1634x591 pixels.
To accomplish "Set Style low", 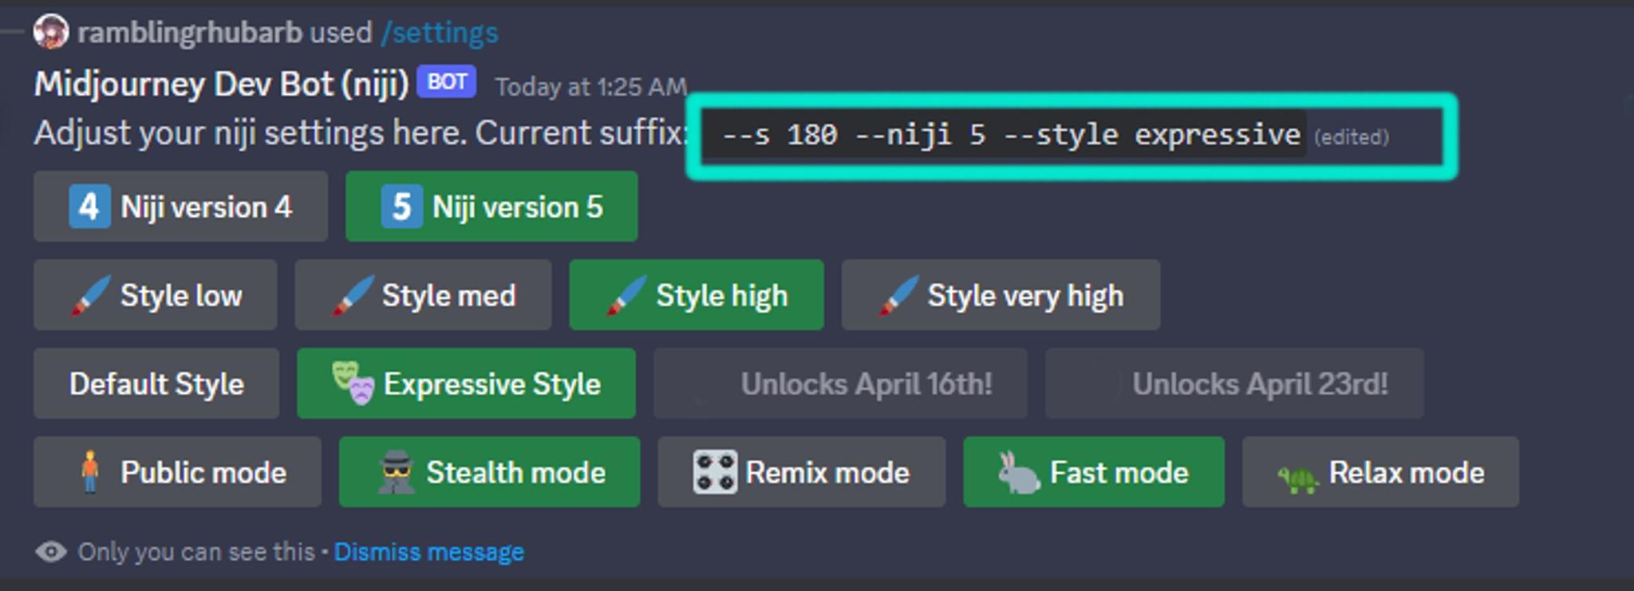I will click(x=156, y=295).
